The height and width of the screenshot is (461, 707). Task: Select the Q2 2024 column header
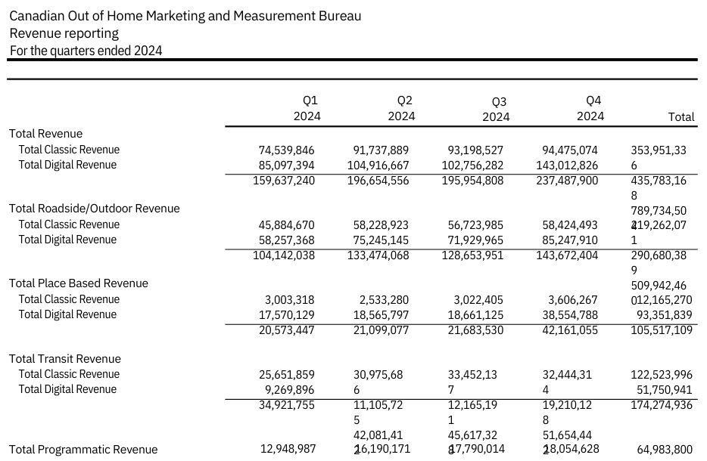(x=401, y=108)
